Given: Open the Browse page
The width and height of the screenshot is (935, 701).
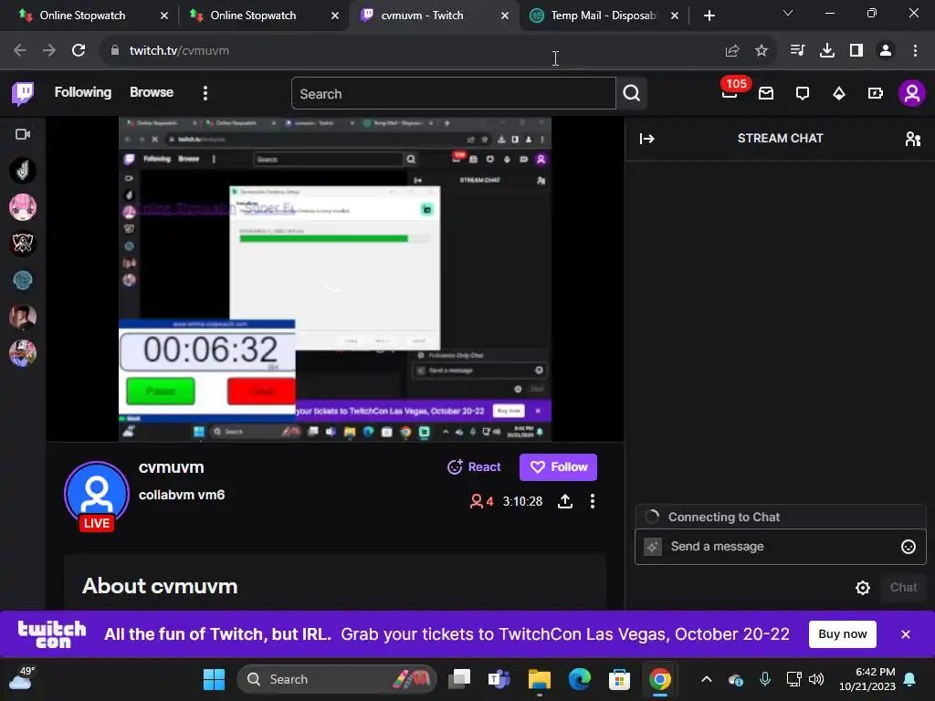Looking at the screenshot, I should click(x=152, y=92).
